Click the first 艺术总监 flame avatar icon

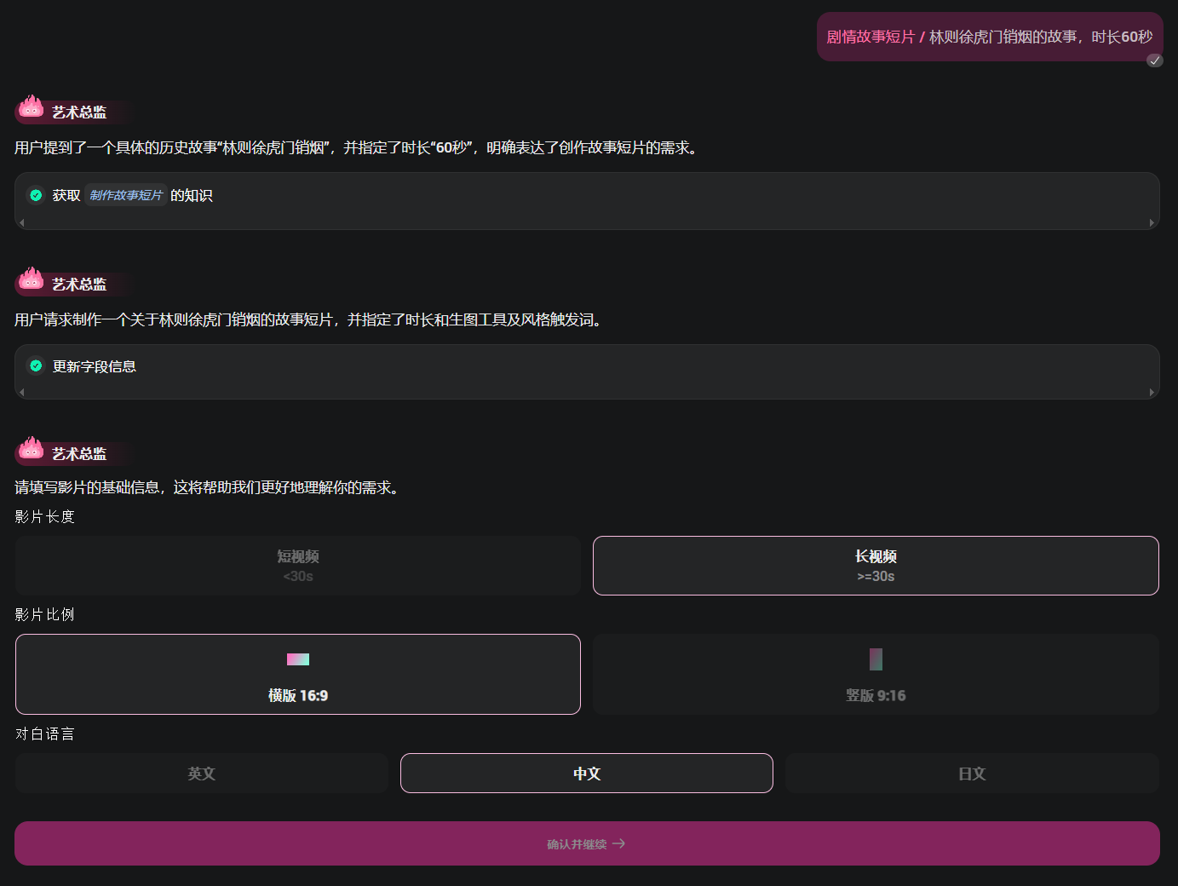[32, 108]
